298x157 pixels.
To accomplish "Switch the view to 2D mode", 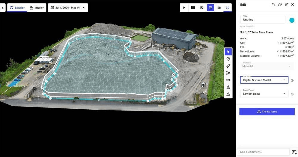I will 219,8.
